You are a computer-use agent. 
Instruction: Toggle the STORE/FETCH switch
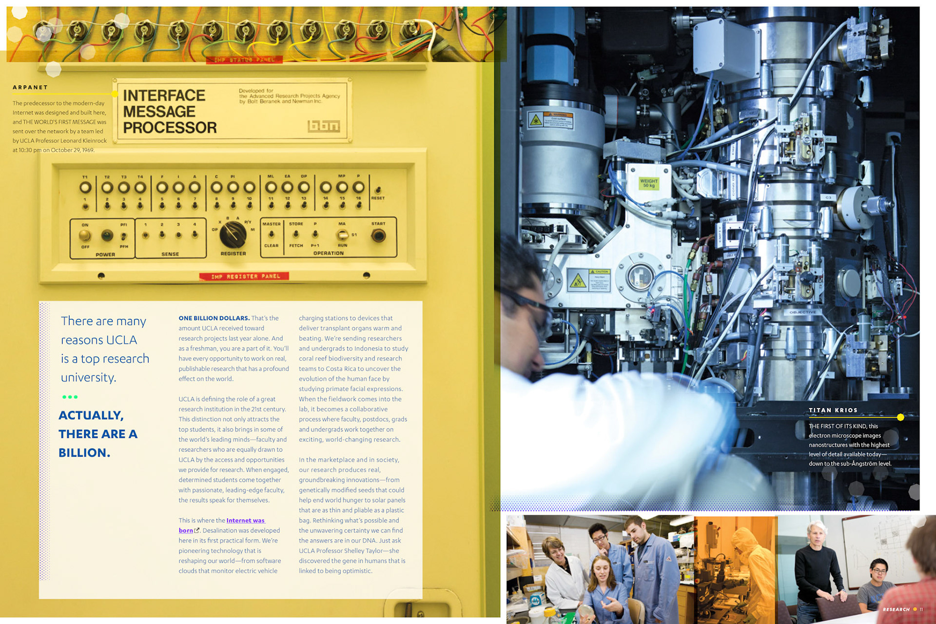[x=296, y=235]
